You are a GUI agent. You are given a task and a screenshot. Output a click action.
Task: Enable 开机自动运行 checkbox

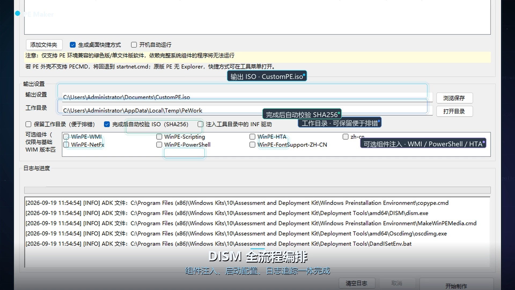pyautogui.click(x=134, y=45)
